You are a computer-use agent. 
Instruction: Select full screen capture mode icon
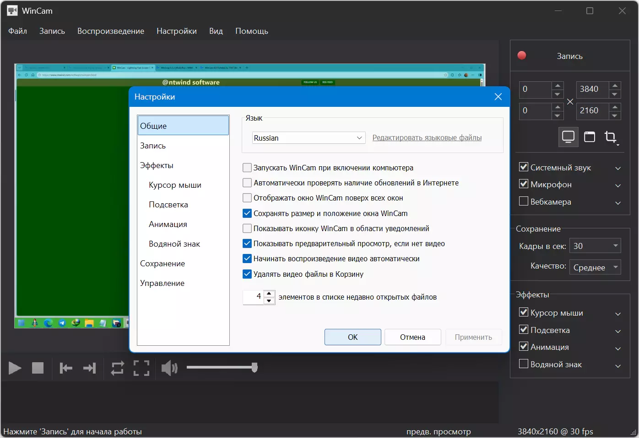point(569,137)
